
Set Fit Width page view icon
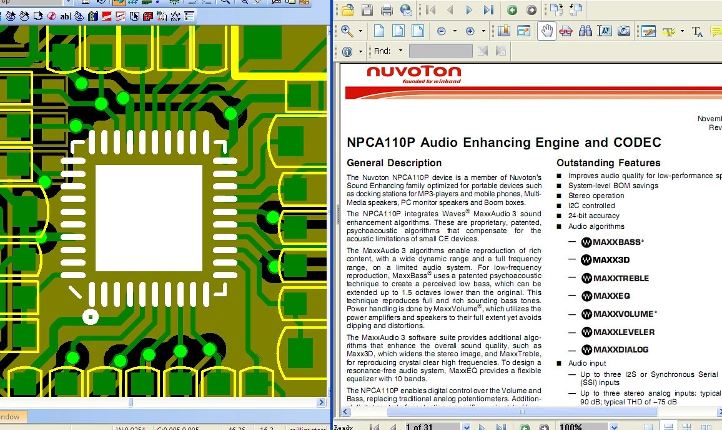(x=418, y=31)
